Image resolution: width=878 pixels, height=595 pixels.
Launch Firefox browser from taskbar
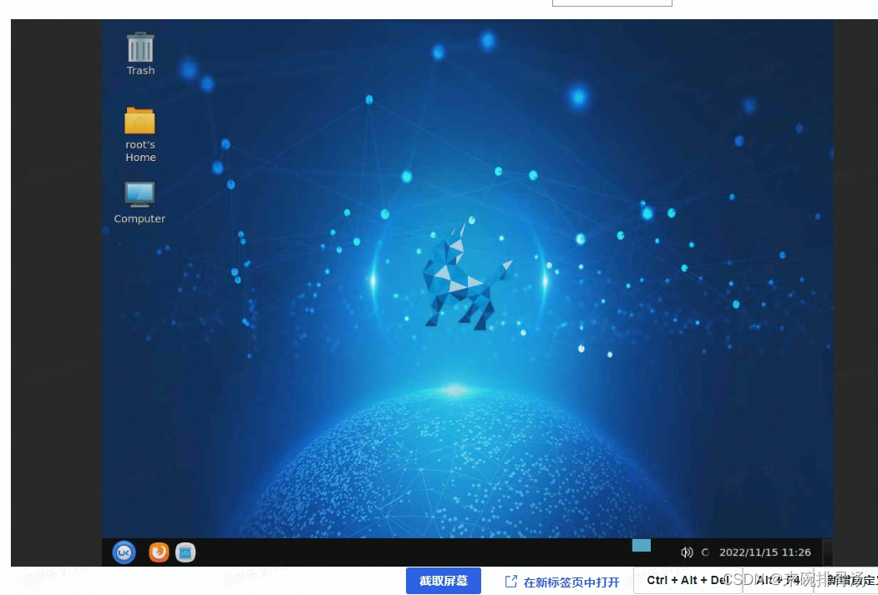click(159, 552)
